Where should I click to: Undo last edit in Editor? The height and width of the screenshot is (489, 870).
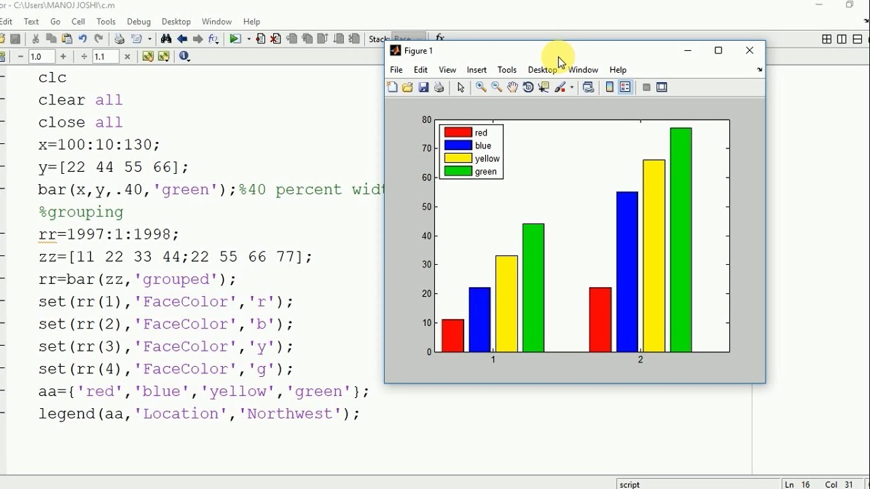point(82,39)
